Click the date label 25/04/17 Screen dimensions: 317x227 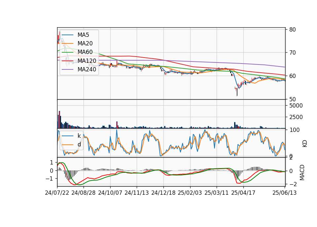click(243, 193)
